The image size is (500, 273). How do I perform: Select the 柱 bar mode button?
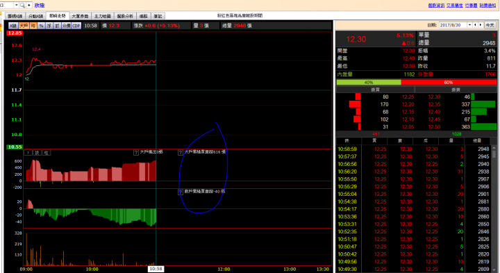point(46,153)
